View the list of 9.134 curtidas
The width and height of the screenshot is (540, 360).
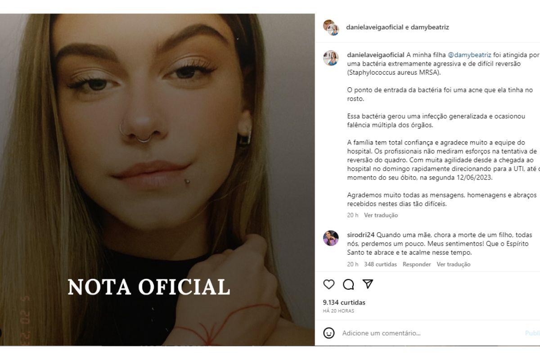(344, 302)
